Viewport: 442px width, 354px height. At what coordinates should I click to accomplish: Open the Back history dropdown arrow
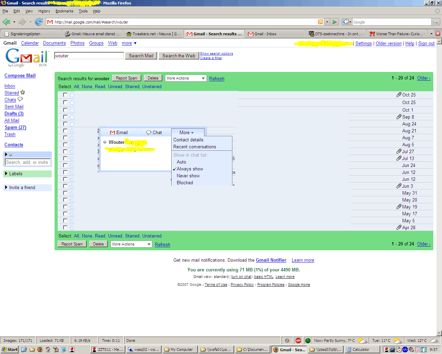14,22
